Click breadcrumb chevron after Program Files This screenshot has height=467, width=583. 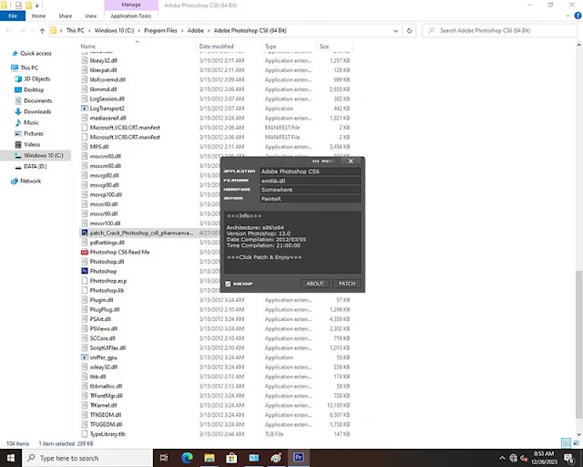182,30
